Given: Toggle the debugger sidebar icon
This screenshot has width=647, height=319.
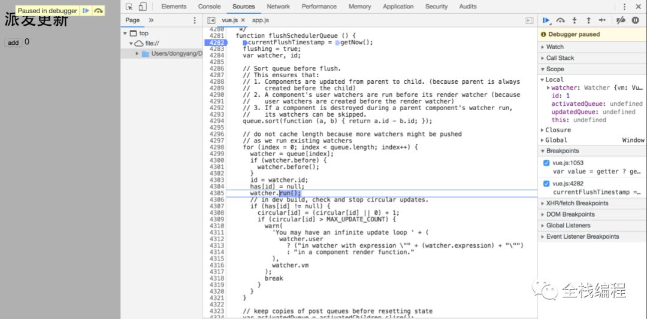Looking at the screenshot, I should click(x=530, y=20).
